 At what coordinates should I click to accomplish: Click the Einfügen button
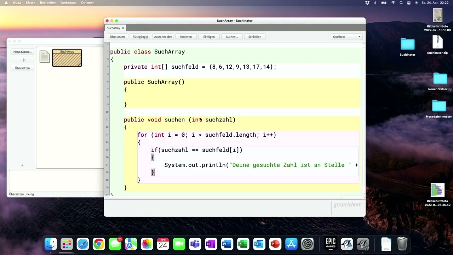[209, 36]
